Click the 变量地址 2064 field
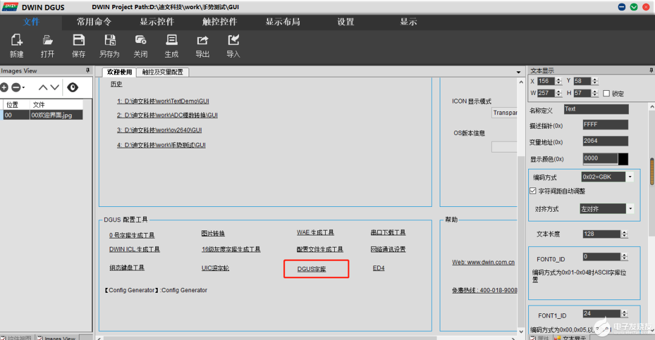Screen dimensions: 655x340 click(605, 141)
